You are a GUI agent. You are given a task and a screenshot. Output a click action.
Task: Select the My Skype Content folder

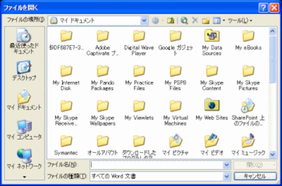[212, 78]
